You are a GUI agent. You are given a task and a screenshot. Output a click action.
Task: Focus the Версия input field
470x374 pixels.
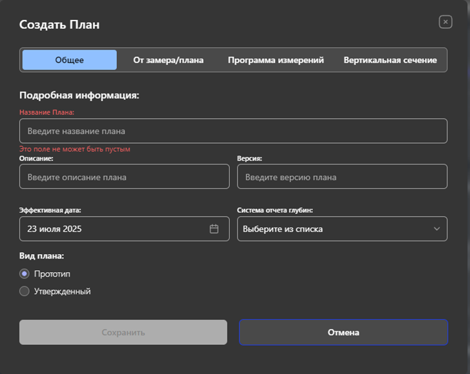click(342, 177)
